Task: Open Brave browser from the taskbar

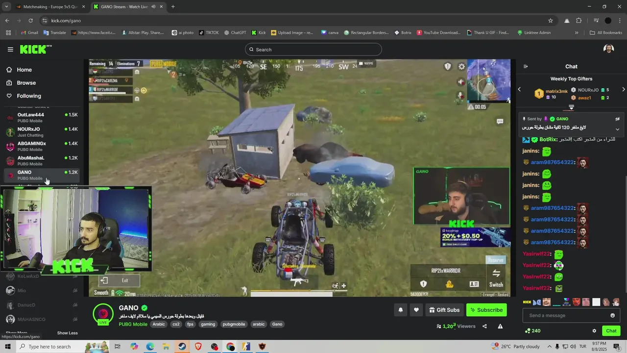Action: (x=198, y=347)
